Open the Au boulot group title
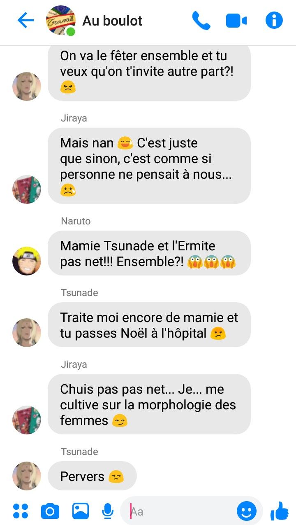 coord(112,21)
